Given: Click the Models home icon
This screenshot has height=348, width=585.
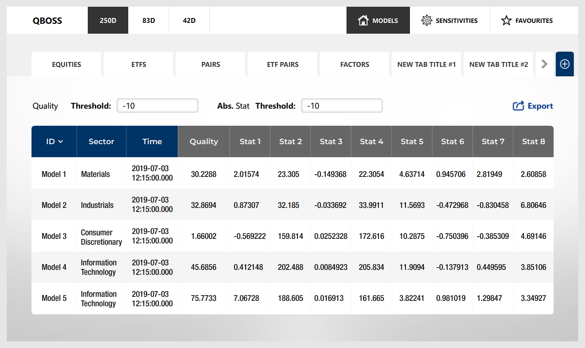Looking at the screenshot, I should (x=363, y=20).
